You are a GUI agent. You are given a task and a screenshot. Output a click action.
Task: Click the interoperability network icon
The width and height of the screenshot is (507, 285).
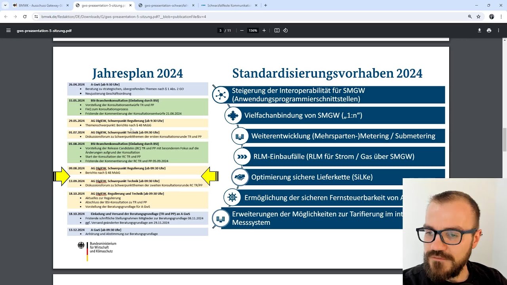point(220,95)
